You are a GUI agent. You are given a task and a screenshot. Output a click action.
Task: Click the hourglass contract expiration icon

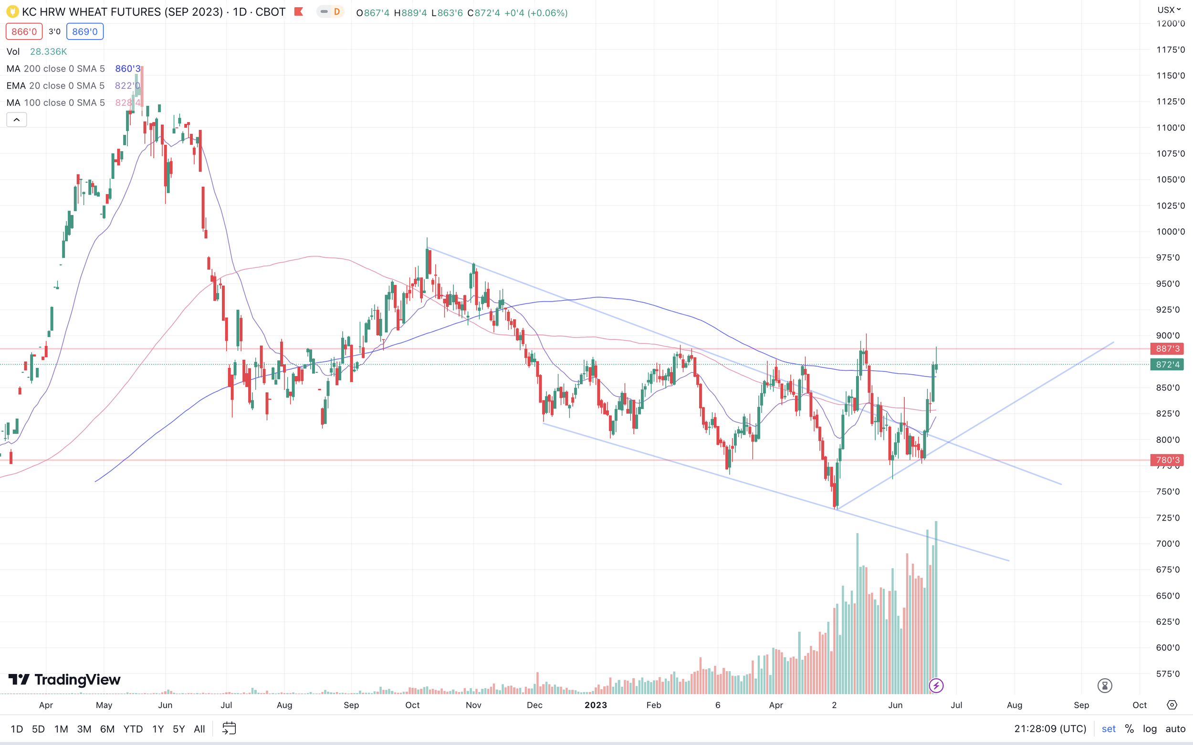tap(1105, 685)
